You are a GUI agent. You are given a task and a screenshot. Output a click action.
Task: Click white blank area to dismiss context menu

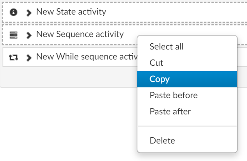(x=68, y=124)
